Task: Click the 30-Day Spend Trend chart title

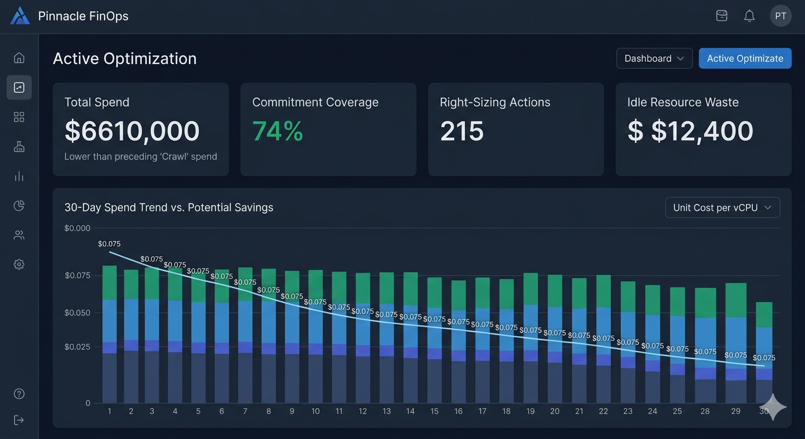Action: [x=169, y=207]
